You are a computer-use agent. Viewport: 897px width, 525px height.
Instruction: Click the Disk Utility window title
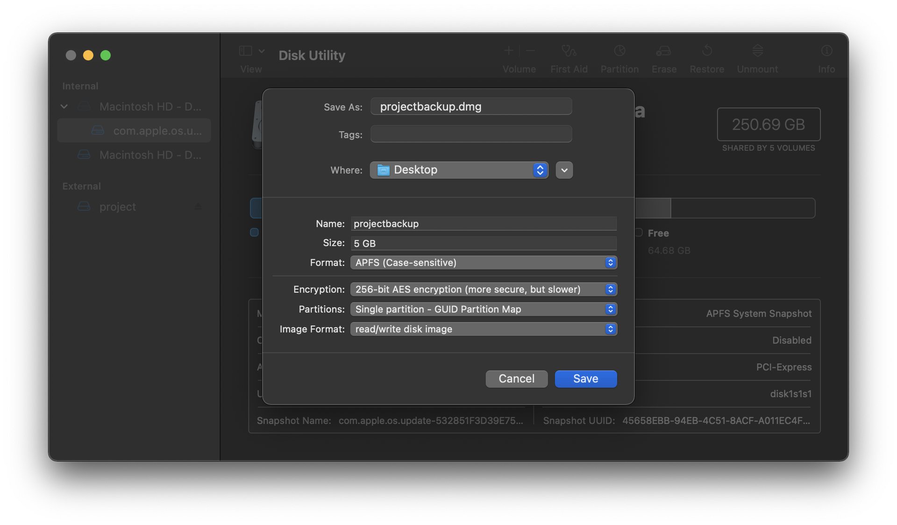coord(312,55)
